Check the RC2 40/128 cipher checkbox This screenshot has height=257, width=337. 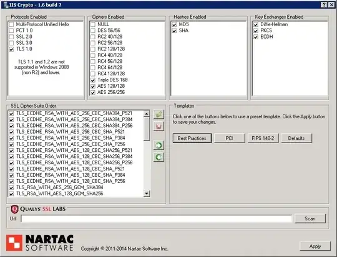[93, 37]
